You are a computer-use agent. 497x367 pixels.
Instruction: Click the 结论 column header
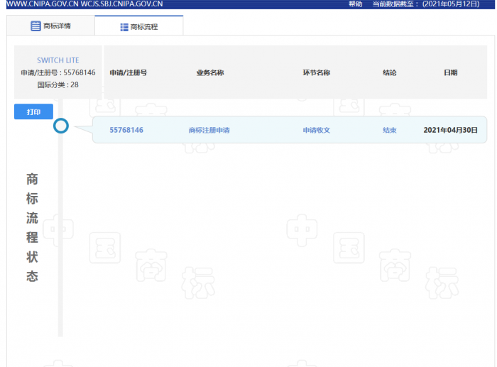(x=389, y=72)
